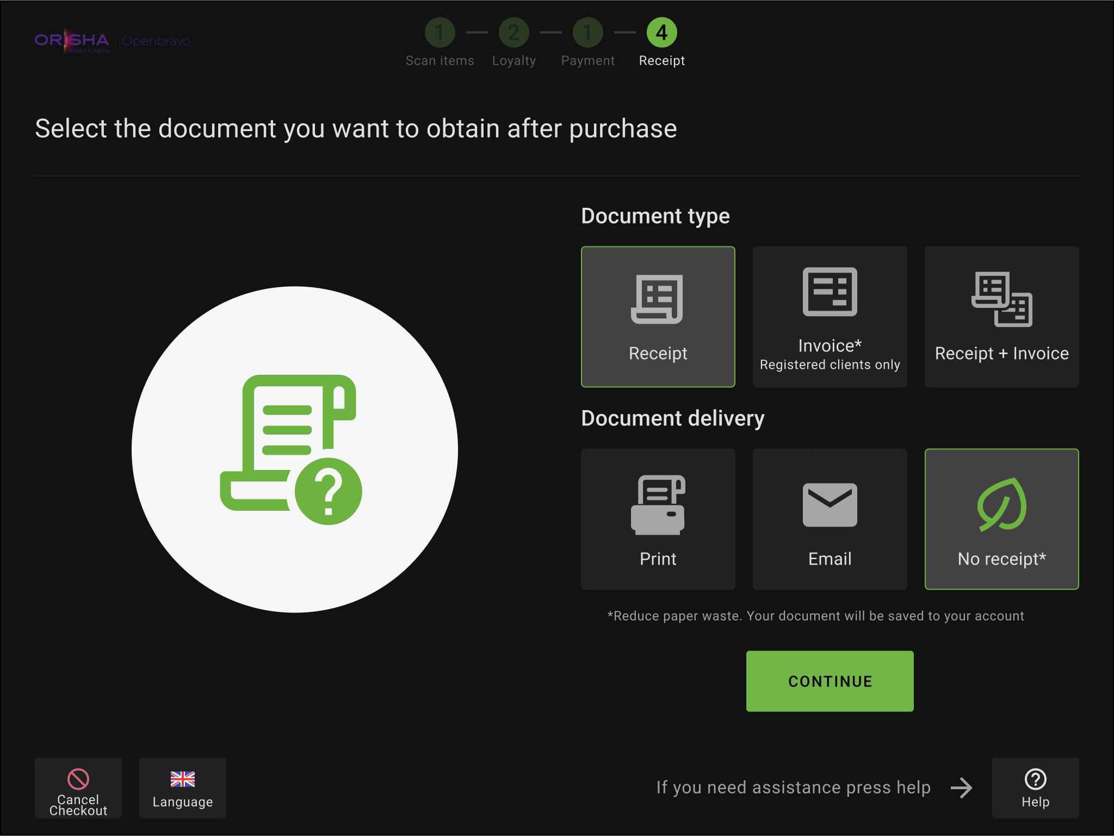Return to the Payment step

coord(587,33)
